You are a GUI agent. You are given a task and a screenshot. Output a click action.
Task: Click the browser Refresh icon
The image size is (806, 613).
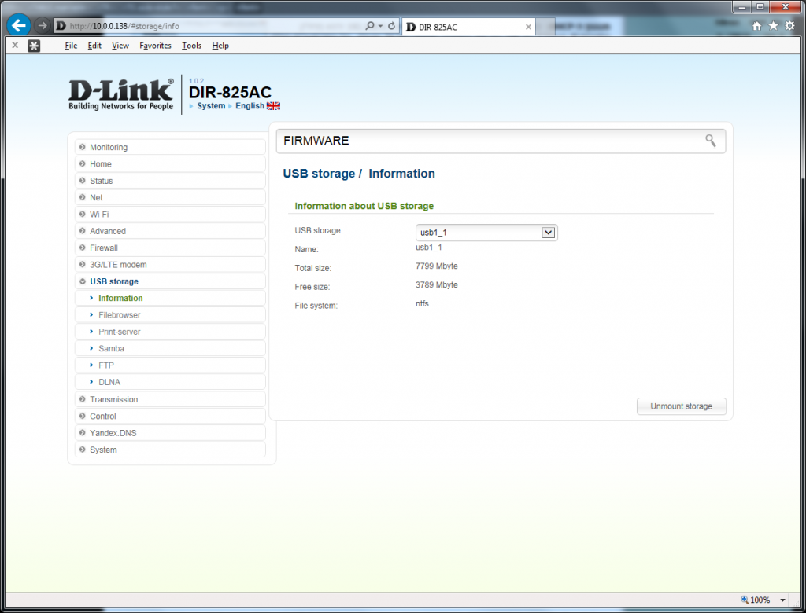click(392, 26)
